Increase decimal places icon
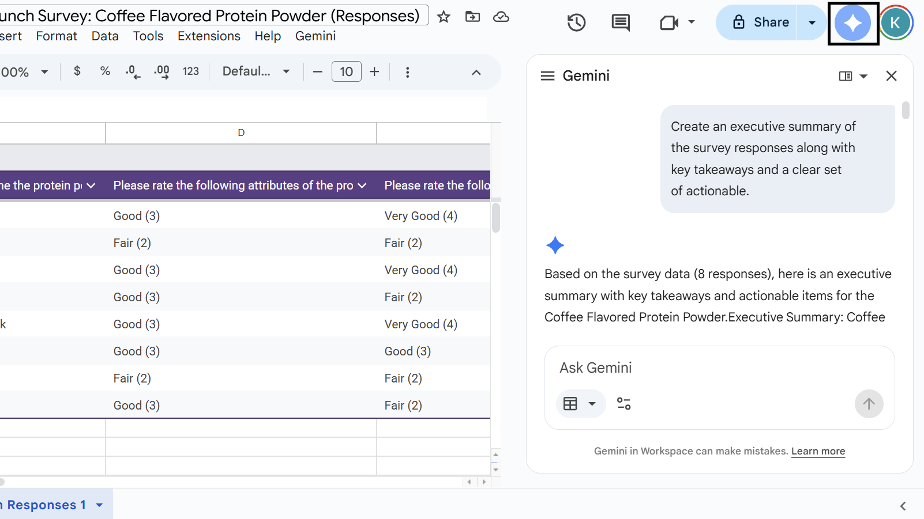 (161, 71)
